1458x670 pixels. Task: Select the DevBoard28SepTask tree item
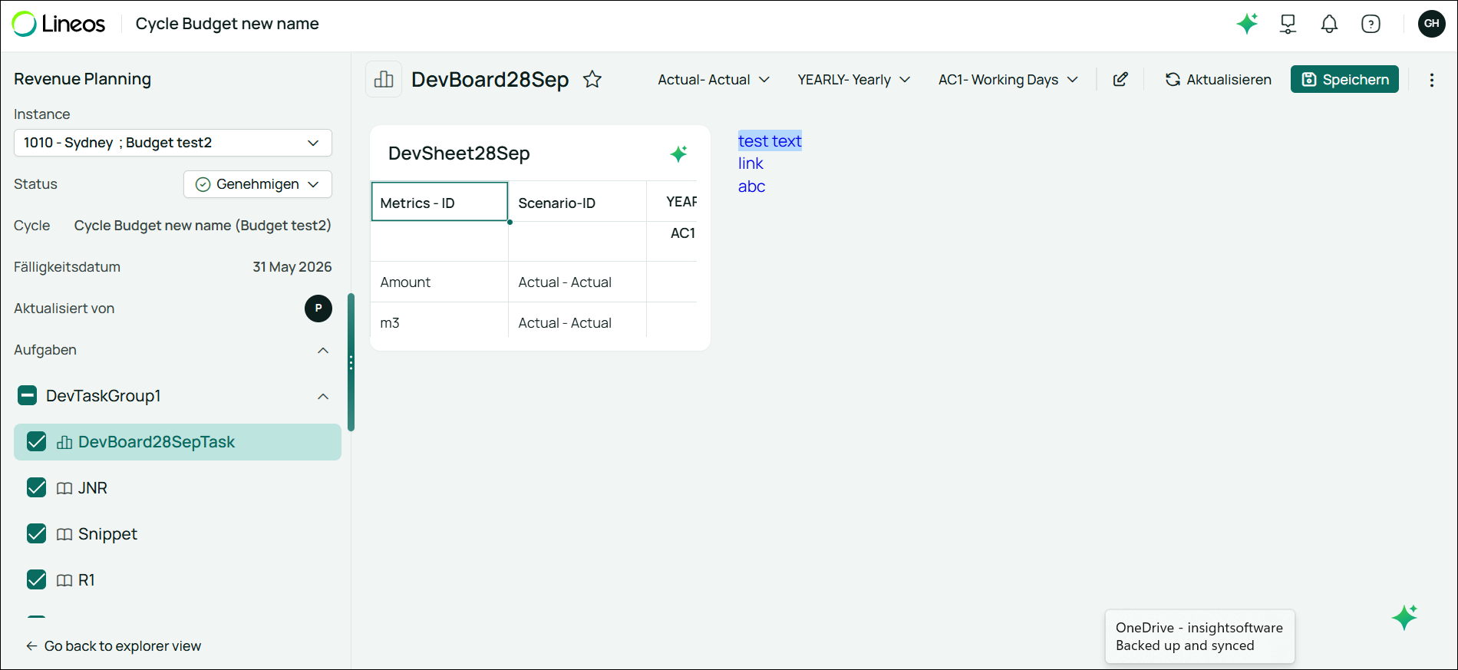177,442
